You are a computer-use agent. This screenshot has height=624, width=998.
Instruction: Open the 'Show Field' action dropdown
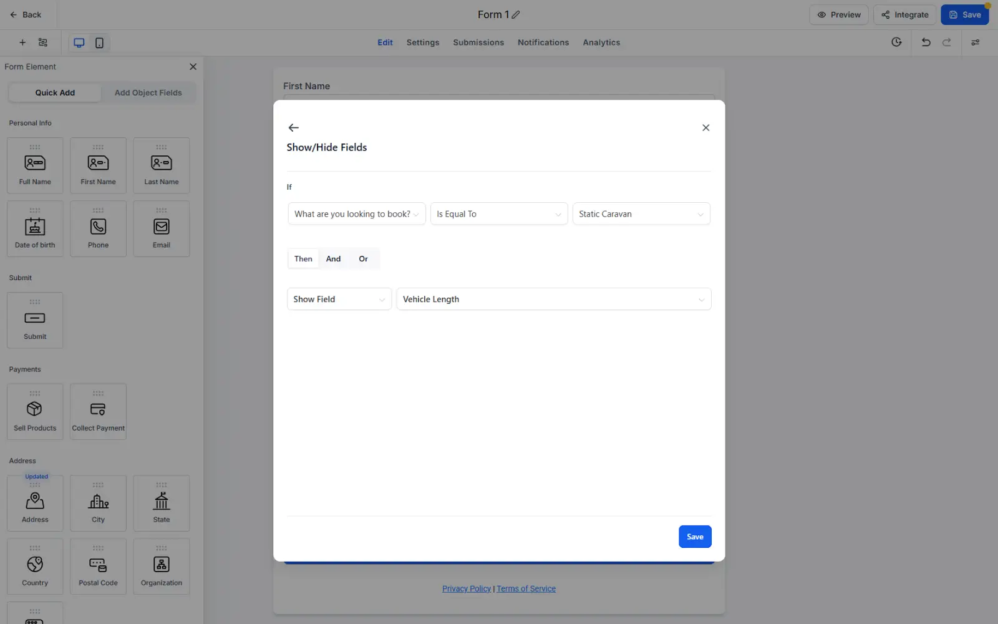pyautogui.click(x=339, y=300)
